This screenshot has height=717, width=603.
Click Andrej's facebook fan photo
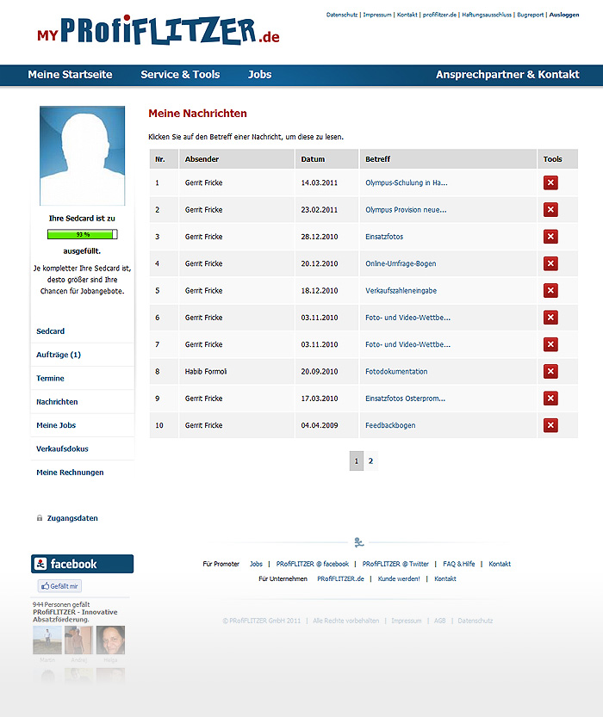tap(78, 640)
